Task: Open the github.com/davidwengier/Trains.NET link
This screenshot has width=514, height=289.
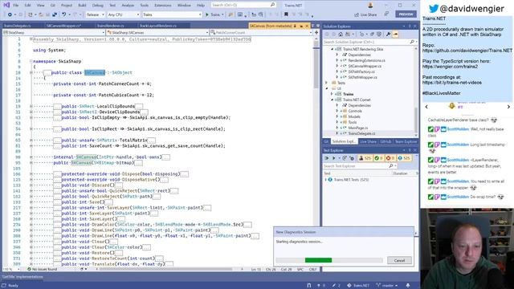Action: pos(467,51)
